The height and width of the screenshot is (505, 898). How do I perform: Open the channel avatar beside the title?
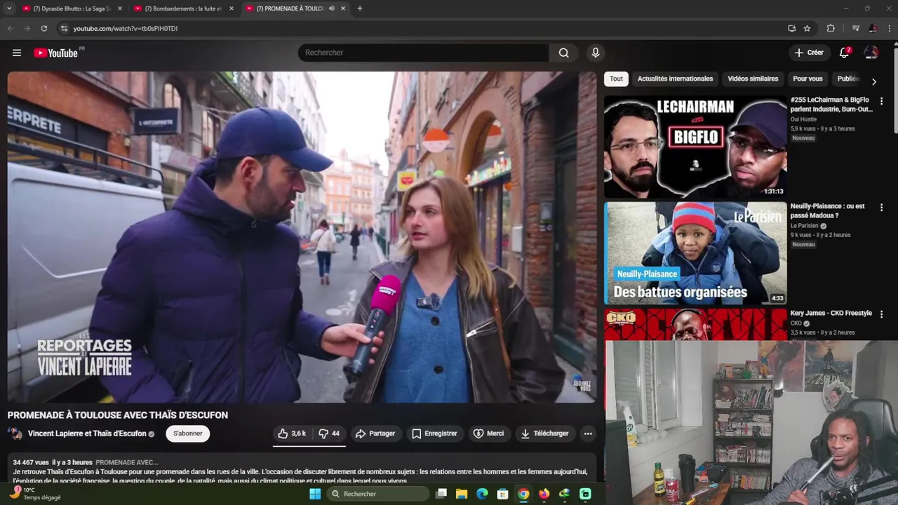point(15,433)
